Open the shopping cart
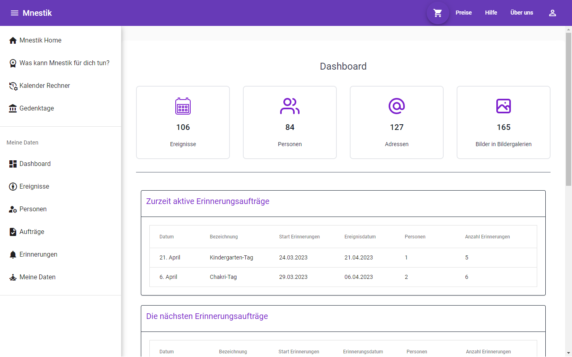The image size is (572, 357). coord(438,13)
